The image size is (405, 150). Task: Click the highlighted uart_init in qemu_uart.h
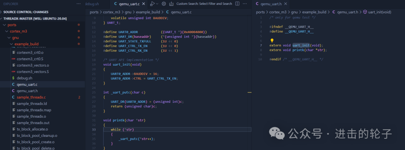click(301, 45)
